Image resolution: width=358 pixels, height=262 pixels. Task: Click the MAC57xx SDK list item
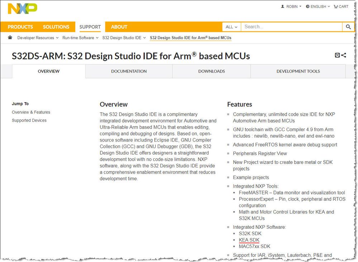(x=254, y=246)
